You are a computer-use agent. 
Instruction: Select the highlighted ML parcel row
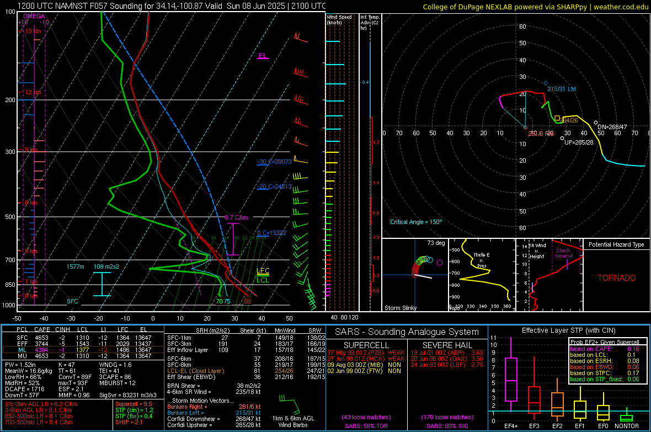[83, 350]
